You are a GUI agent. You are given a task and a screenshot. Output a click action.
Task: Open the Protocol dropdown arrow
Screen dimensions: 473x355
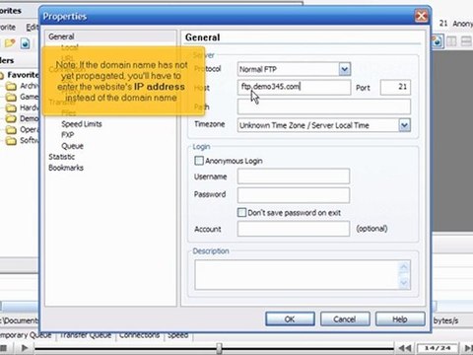[345, 69]
